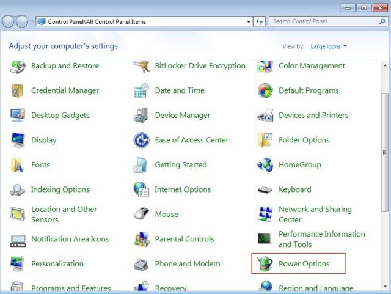The image size is (391, 294).
Task: Click the Credential Manager safe icon
Action: pyautogui.click(x=18, y=90)
